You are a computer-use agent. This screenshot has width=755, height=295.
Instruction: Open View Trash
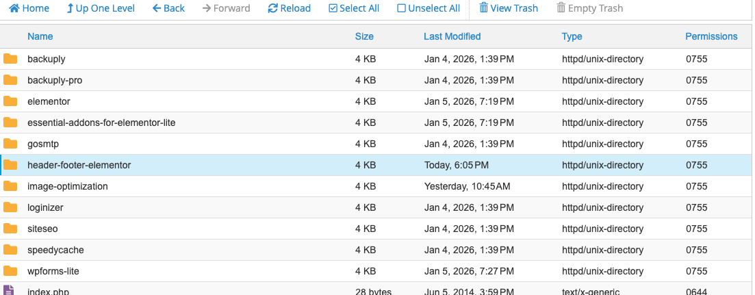tap(508, 8)
